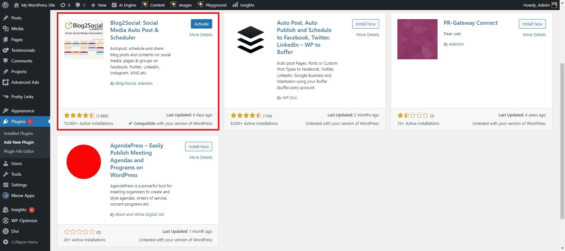Image resolution: width=565 pixels, height=251 pixels.
Task: Click "8,000+ Active Installations" text
Action: pos(254,123)
